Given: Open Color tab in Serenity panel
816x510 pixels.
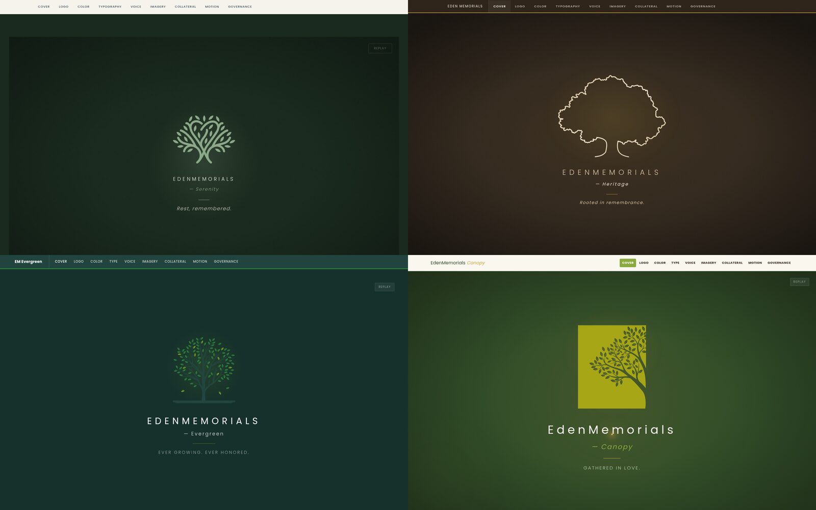Looking at the screenshot, I should pos(84,7).
